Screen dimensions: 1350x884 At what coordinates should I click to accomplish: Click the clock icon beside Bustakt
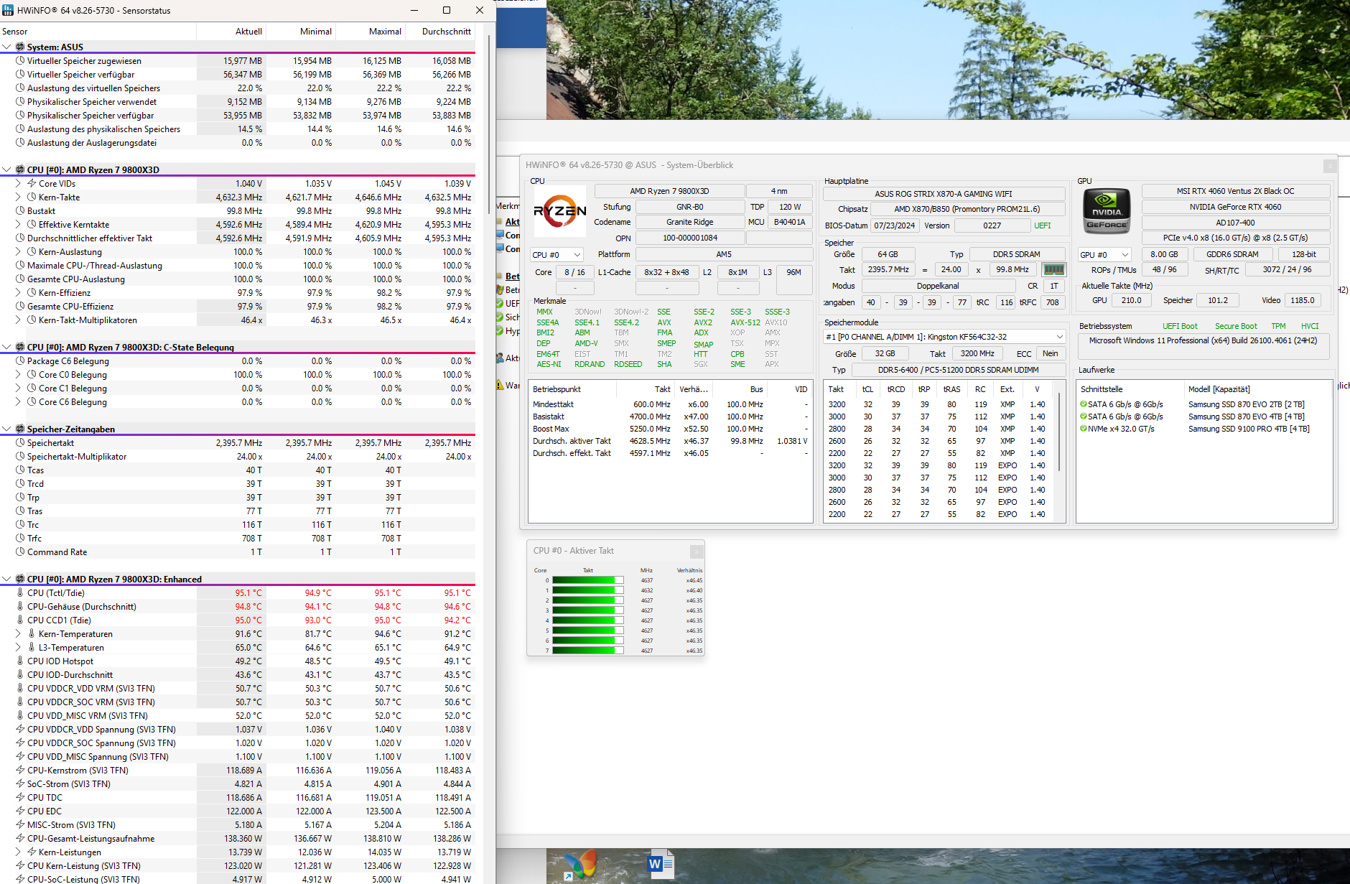pyautogui.click(x=21, y=211)
